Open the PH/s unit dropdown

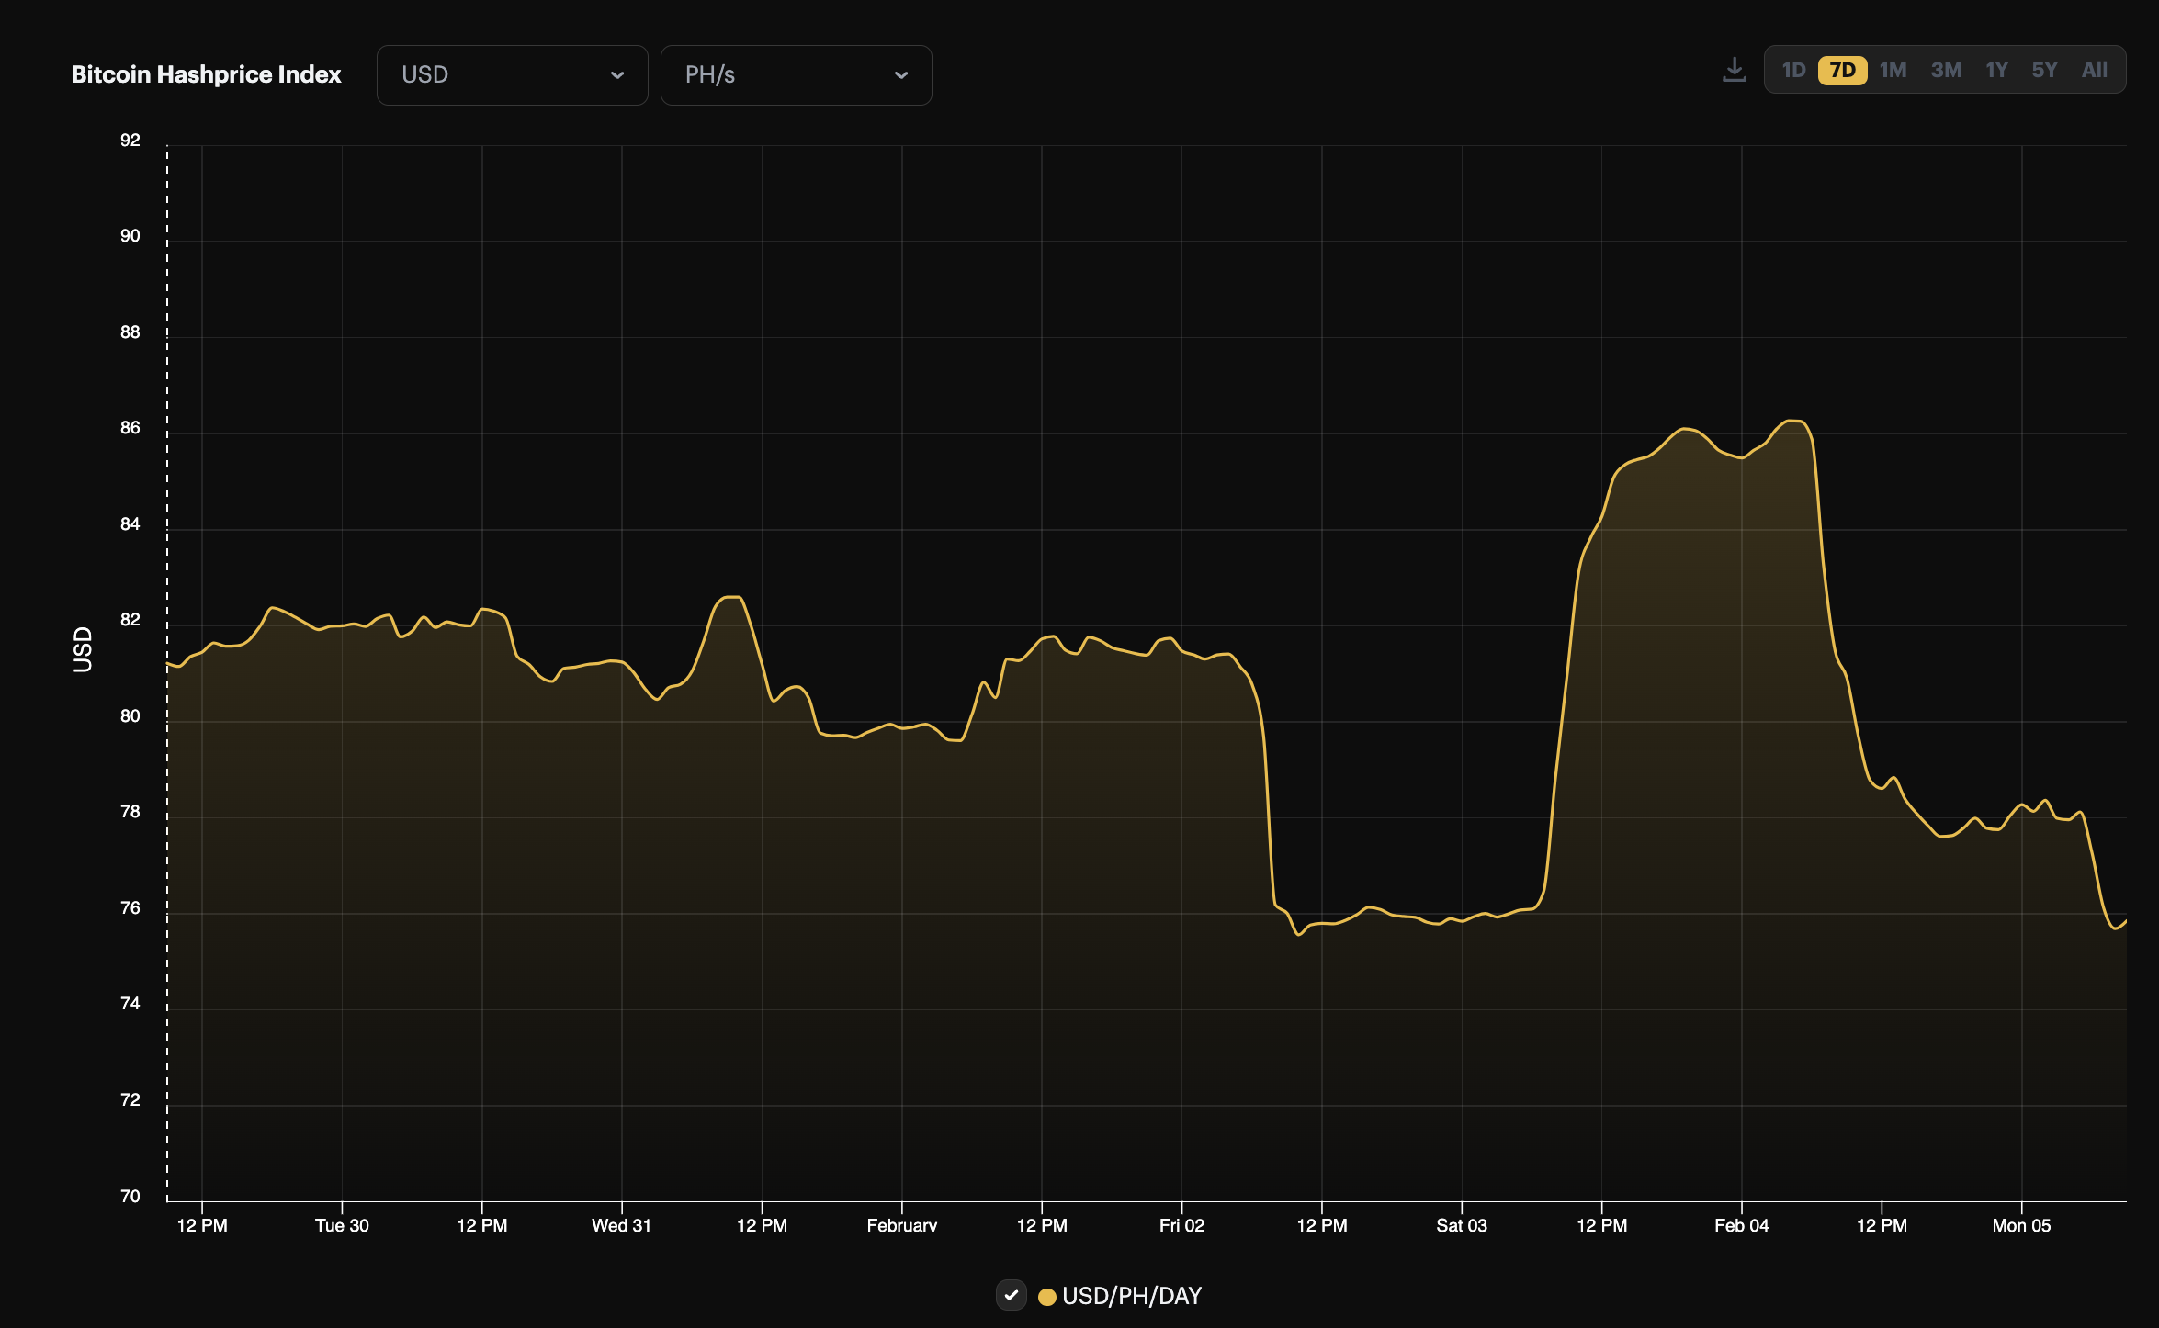coord(796,74)
